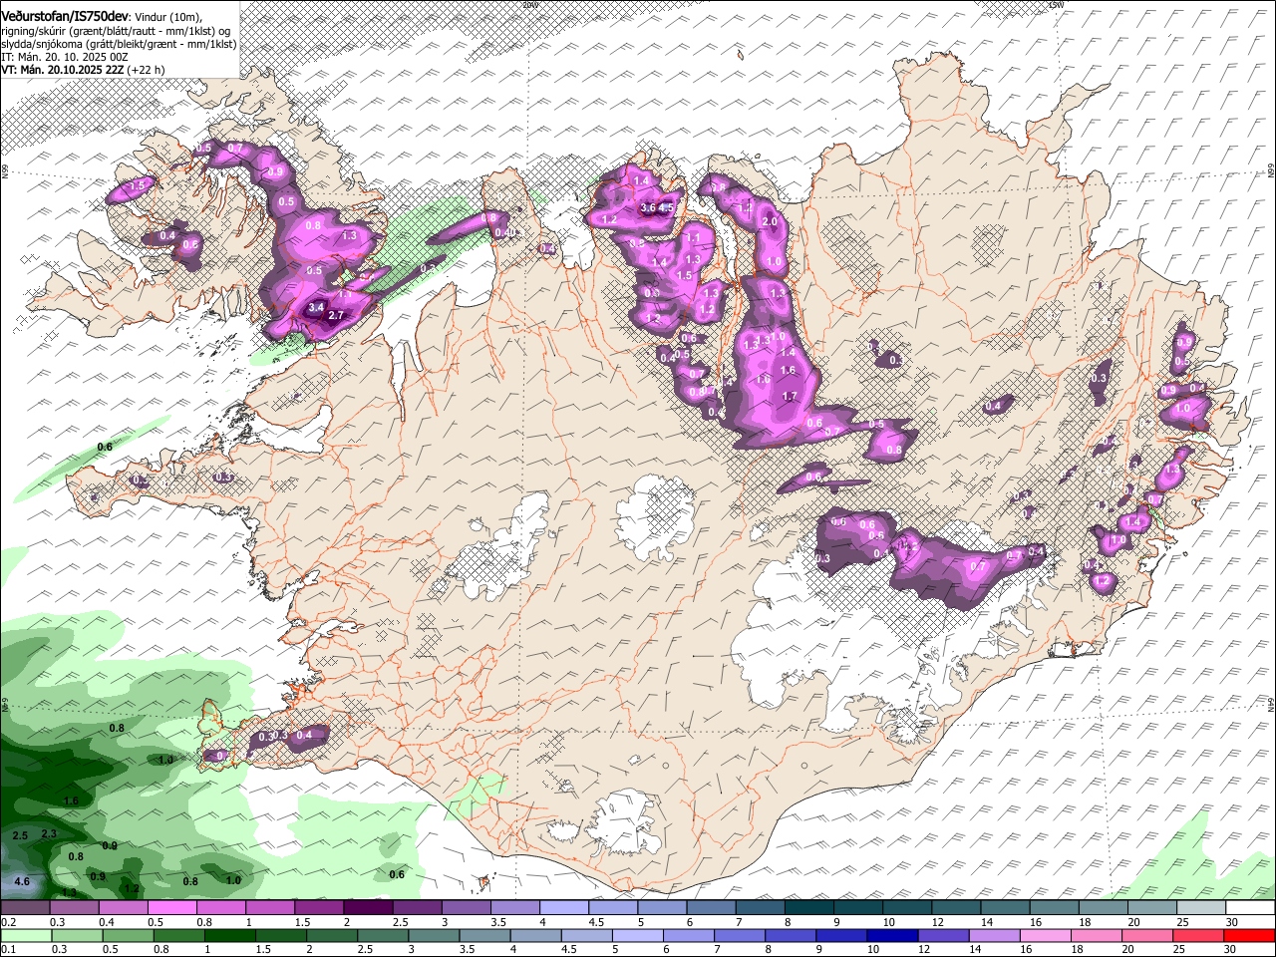Pick the darkest green 1 rain scale swatch

coord(228,935)
